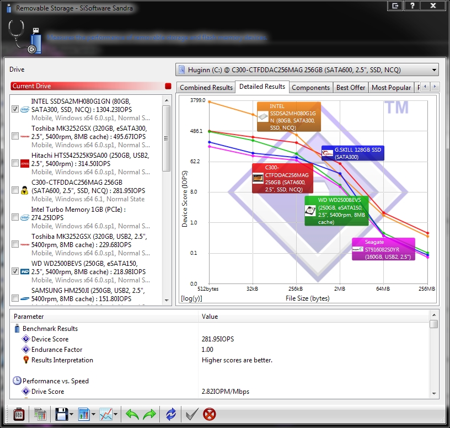
Task: Click the Intel logo beside Turbo Memory
Action: point(25,218)
